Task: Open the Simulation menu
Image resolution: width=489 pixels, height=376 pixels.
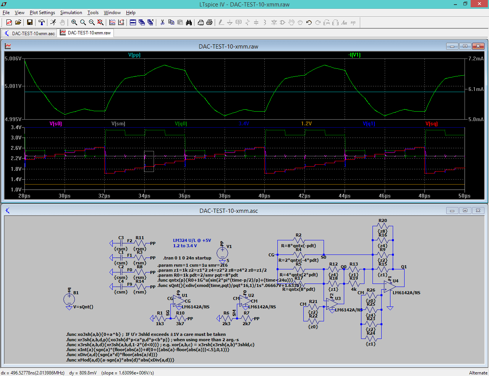Action: click(x=71, y=12)
